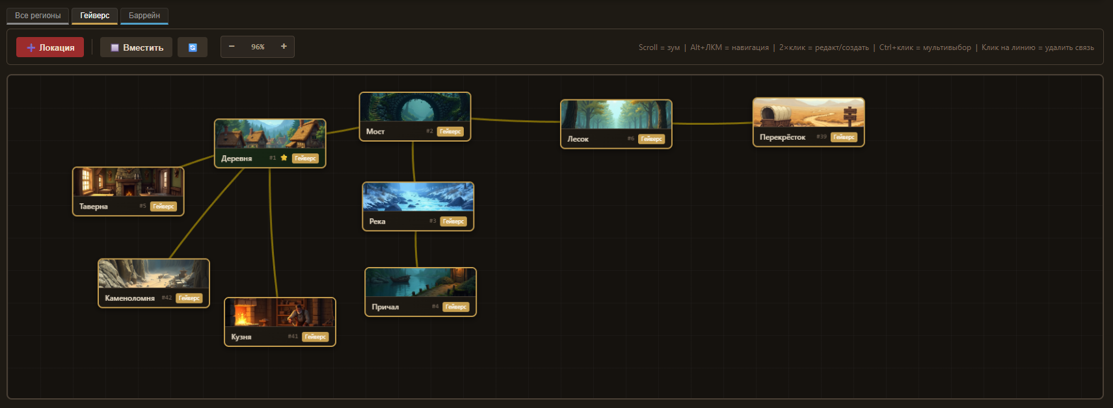Select the Кузня location card image

point(280,312)
